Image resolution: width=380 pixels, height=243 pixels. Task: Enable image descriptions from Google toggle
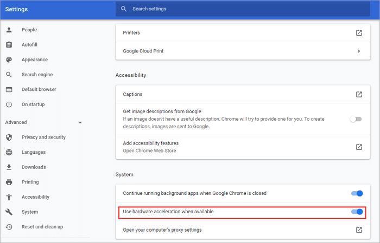coord(356,119)
